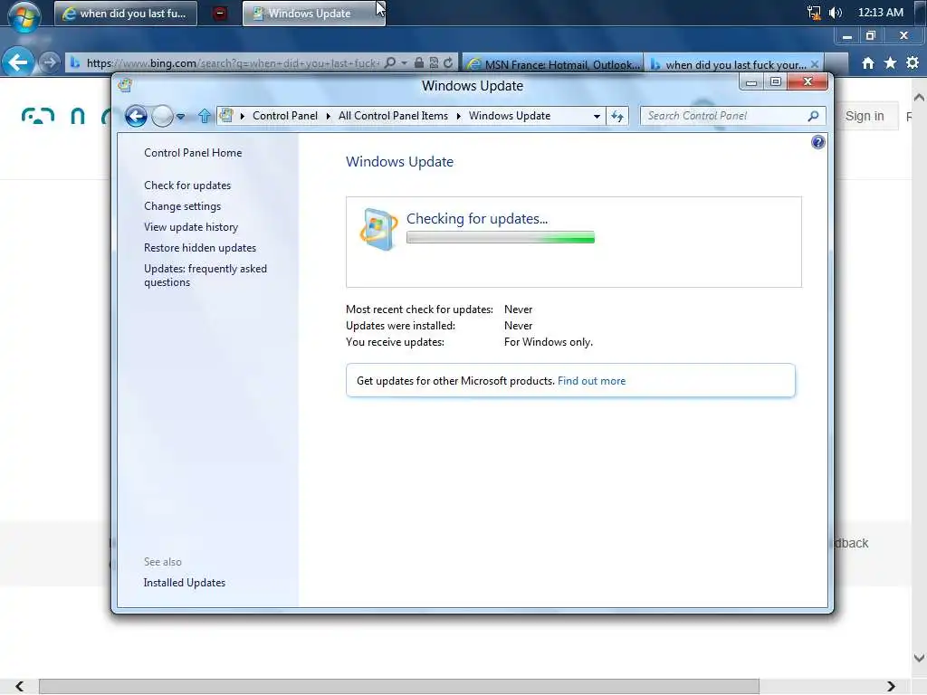Click the Control Panel search magnifier
Image resolution: width=927 pixels, height=695 pixels.
pos(814,116)
